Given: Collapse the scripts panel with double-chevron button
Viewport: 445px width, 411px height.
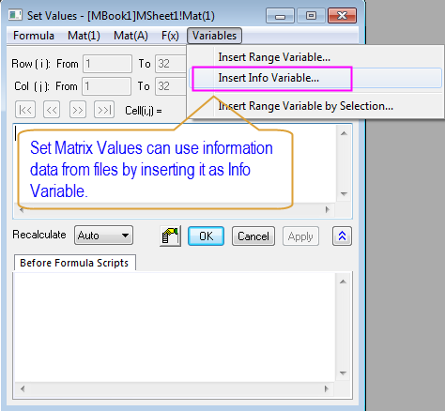Looking at the screenshot, I should click(x=342, y=236).
